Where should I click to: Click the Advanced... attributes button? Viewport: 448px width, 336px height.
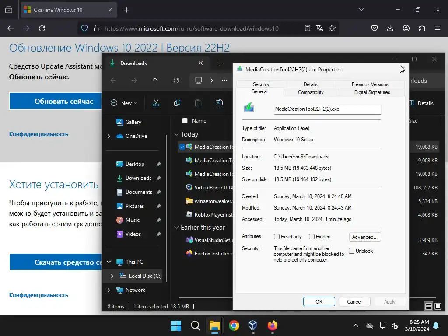tap(365, 237)
